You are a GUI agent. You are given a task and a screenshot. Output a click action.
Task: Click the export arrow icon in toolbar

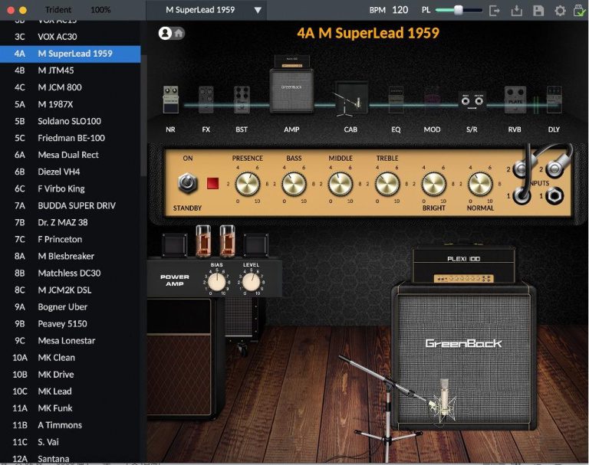(x=495, y=10)
